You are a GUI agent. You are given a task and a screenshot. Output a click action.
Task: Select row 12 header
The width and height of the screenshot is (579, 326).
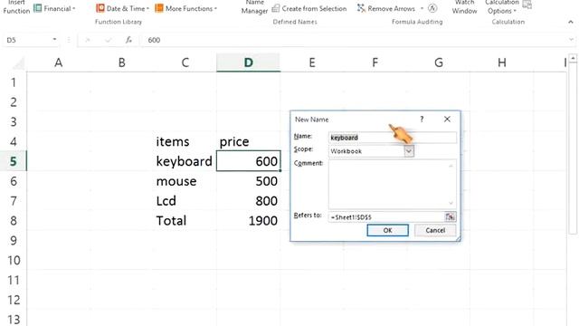pyautogui.click(x=14, y=300)
